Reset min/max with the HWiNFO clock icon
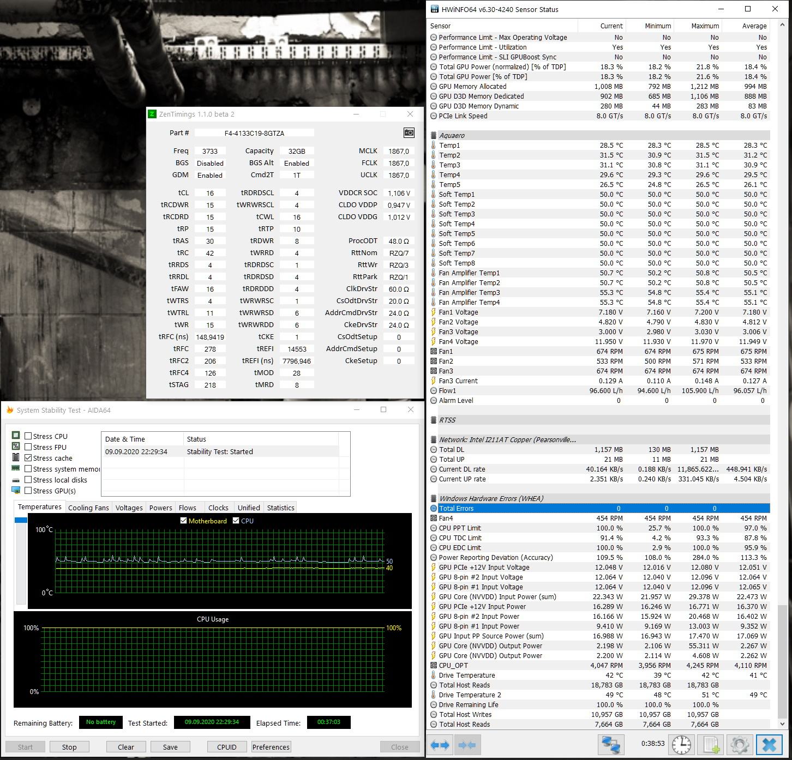The width and height of the screenshot is (792, 760). point(681,745)
